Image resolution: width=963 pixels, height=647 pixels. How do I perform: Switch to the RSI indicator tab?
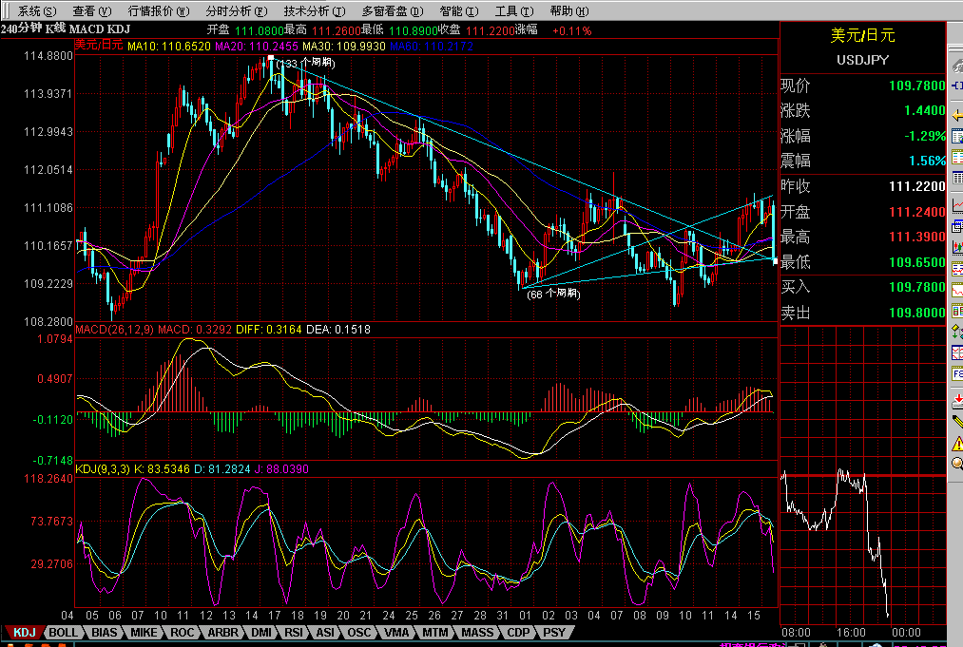point(293,632)
